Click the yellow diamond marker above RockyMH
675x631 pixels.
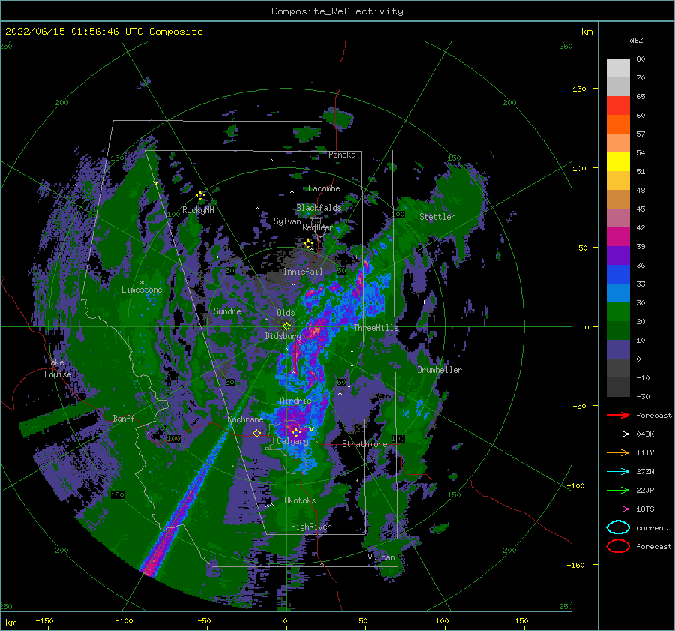click(200, 196)
